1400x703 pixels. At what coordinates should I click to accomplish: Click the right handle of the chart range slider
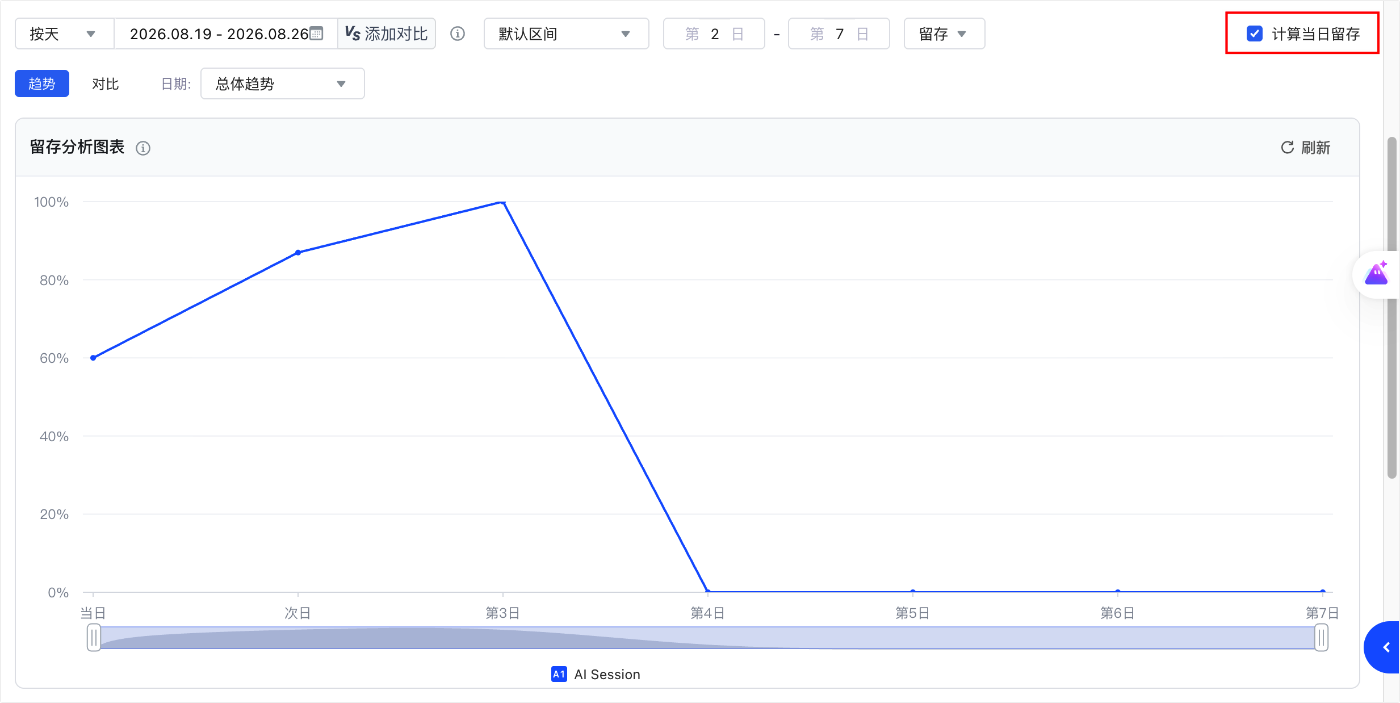coord(1322,638)
